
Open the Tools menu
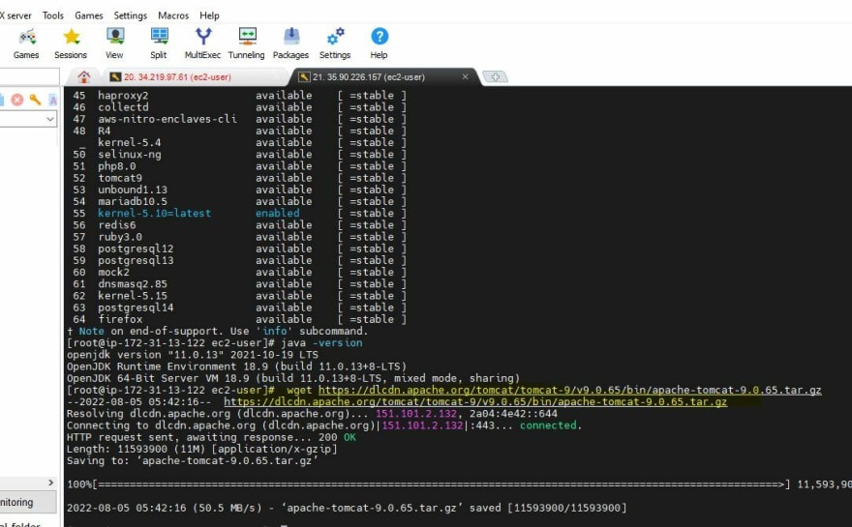53,15
